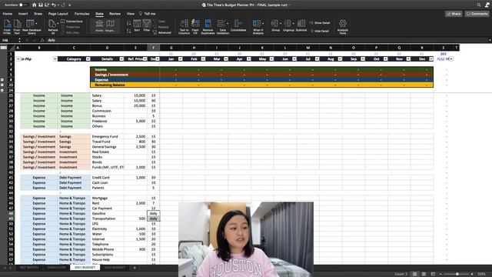Click the Connections button
Image resolution: width=492 pixels, height=277 pixels.
tap(71, 22)
